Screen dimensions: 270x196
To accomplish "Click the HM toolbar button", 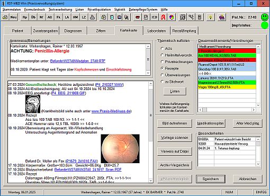I will 75,17.
